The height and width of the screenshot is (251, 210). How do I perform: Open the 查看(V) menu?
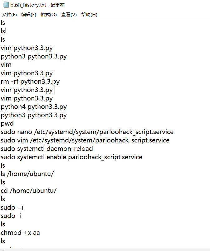click(69, 15)
